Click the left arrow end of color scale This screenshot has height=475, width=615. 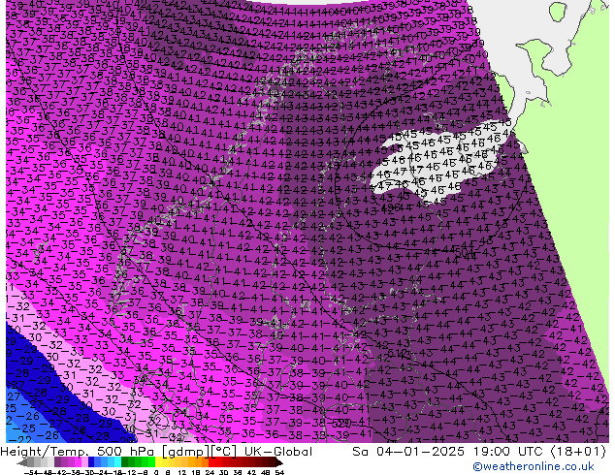click(21, 462)
